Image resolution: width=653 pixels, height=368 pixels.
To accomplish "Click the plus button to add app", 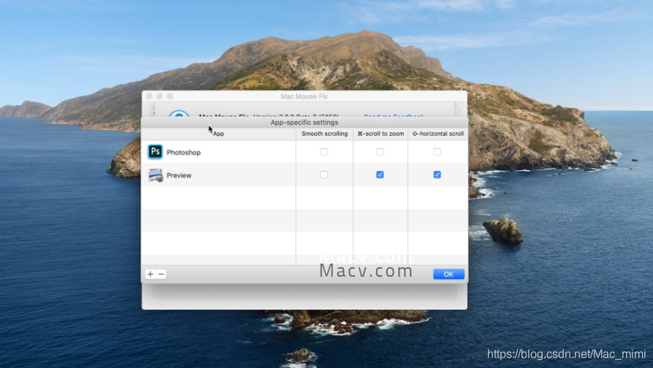I will point(150,274).
